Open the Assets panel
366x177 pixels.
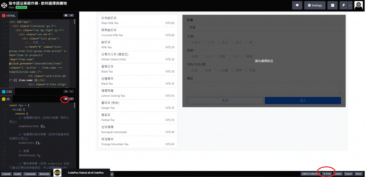point(18,174)
